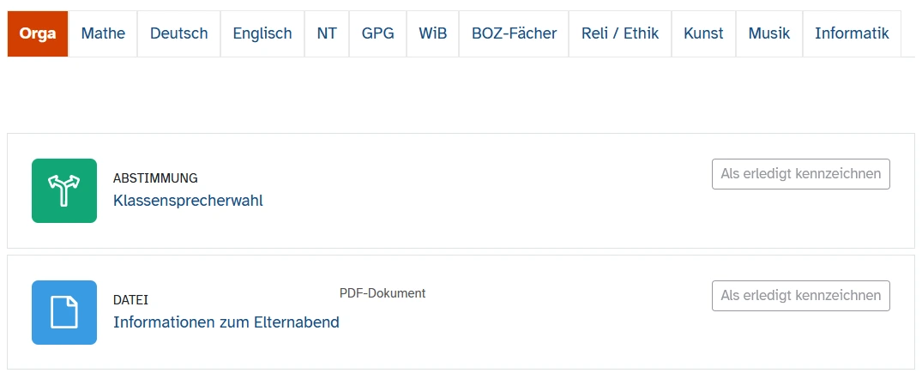This screenshot has width=922, height=385.
Task: Show the BOZ-Fächer tab
Action: [x=514, y=34]
